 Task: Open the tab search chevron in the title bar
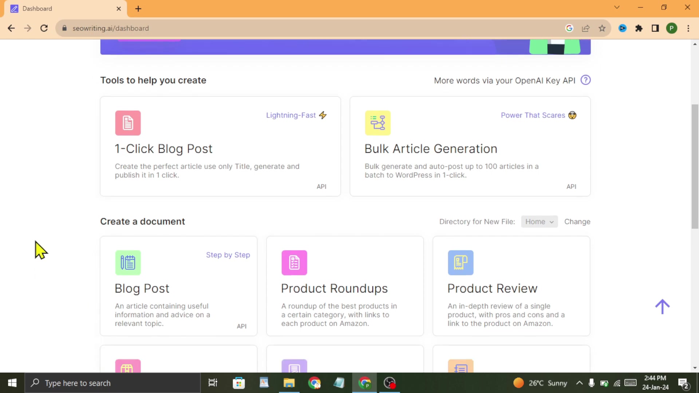pos(617,7)
